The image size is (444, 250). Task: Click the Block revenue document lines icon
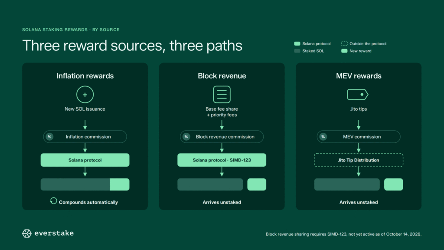click(222, 94)
